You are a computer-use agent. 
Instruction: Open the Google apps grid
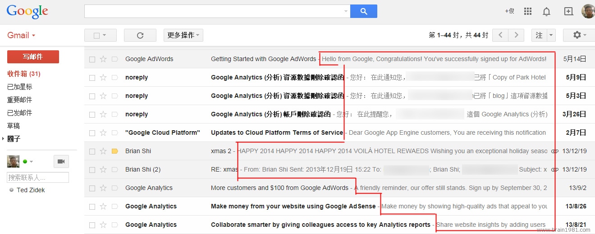pos(528,11)
